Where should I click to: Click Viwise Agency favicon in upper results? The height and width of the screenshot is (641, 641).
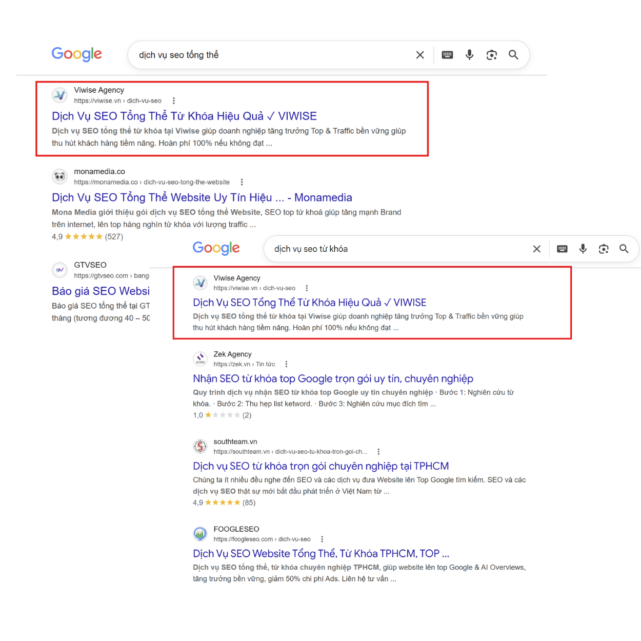click(60, 95)
